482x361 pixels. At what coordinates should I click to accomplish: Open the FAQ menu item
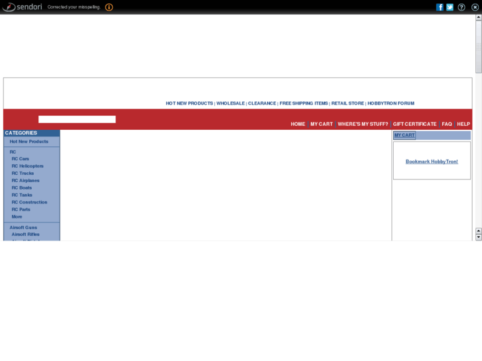pyautogui.click(x=447, y=124)
